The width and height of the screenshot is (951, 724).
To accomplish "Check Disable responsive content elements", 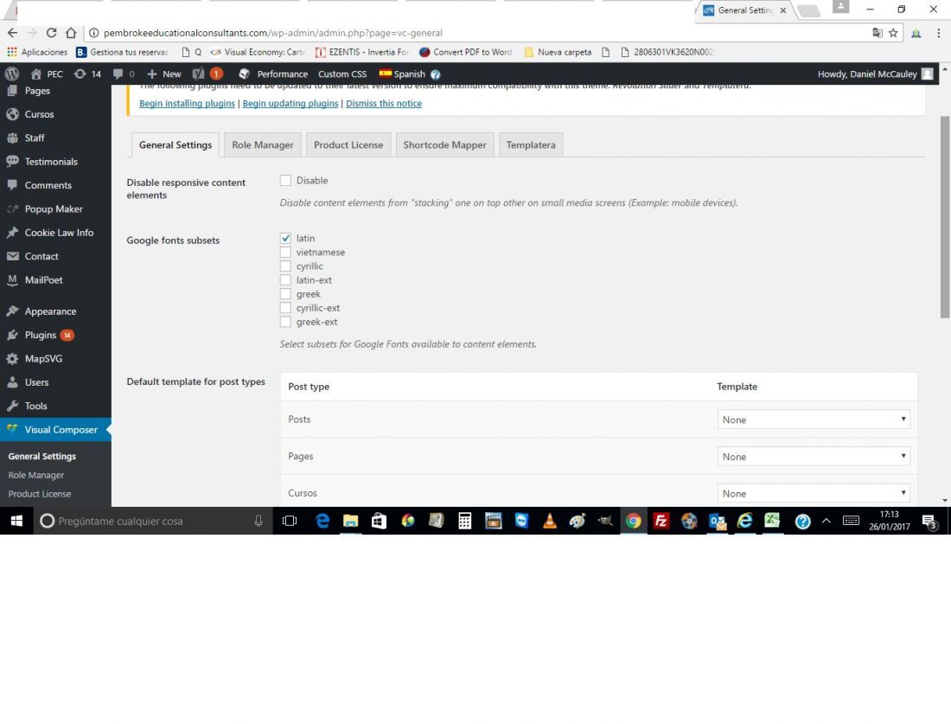I will [285, 180].
